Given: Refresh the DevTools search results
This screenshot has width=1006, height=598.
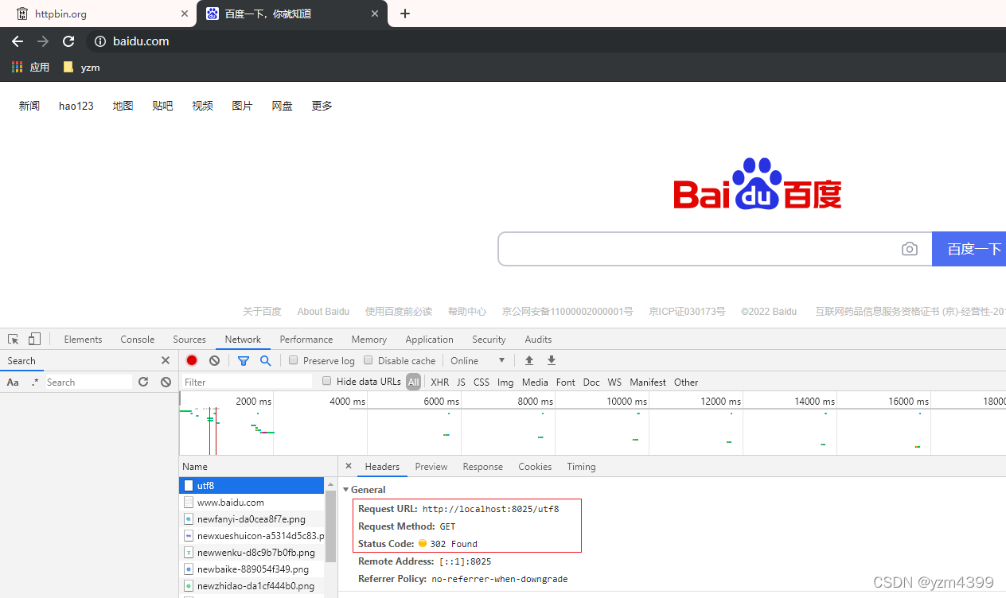Looking at the screenshot, I should pos(143,382).
